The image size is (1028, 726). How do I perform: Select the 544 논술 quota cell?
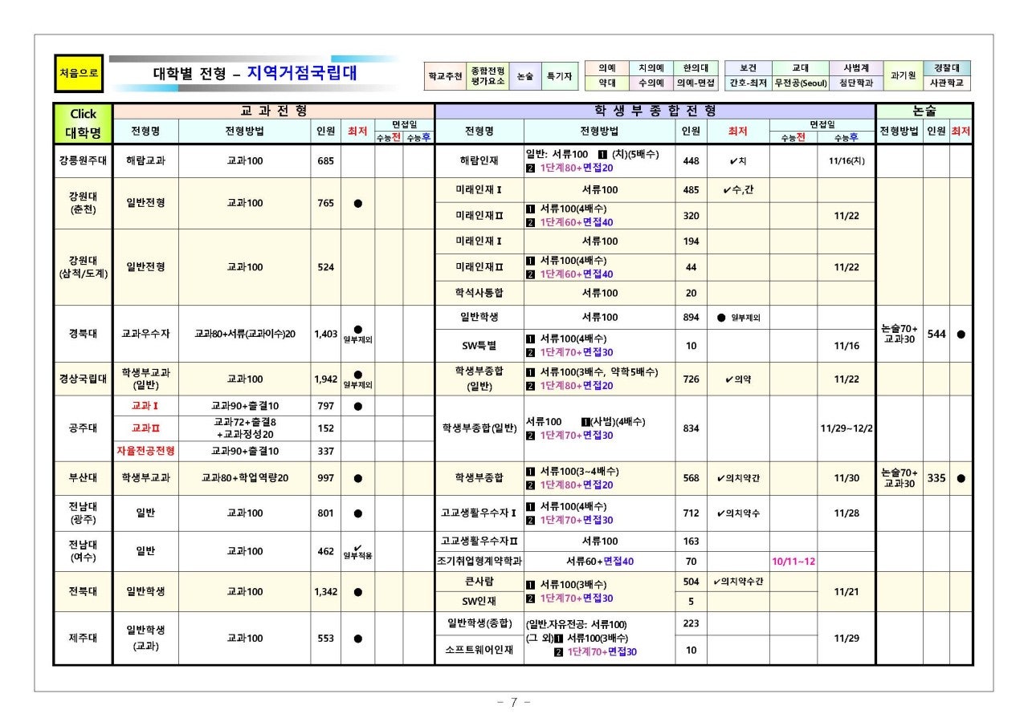936,334
